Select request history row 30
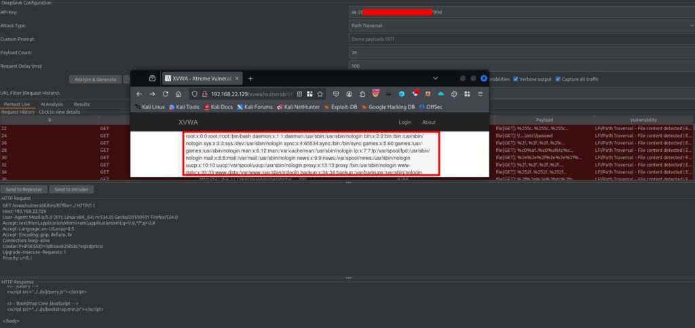 (347, 157)
